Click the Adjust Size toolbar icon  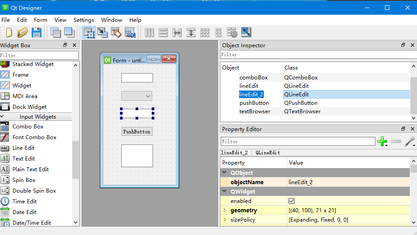click(x=246, y=33)
